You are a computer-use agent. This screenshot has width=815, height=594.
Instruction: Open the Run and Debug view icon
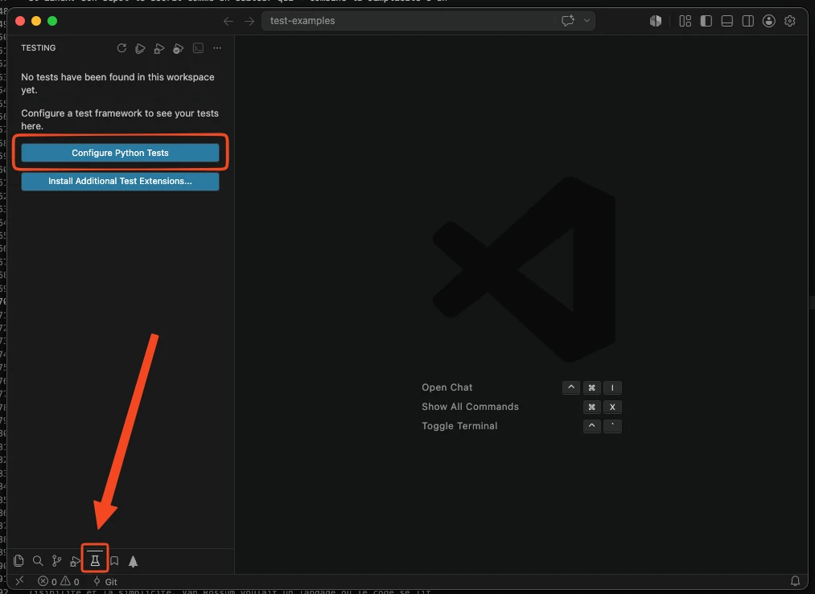tap(76, 561)
